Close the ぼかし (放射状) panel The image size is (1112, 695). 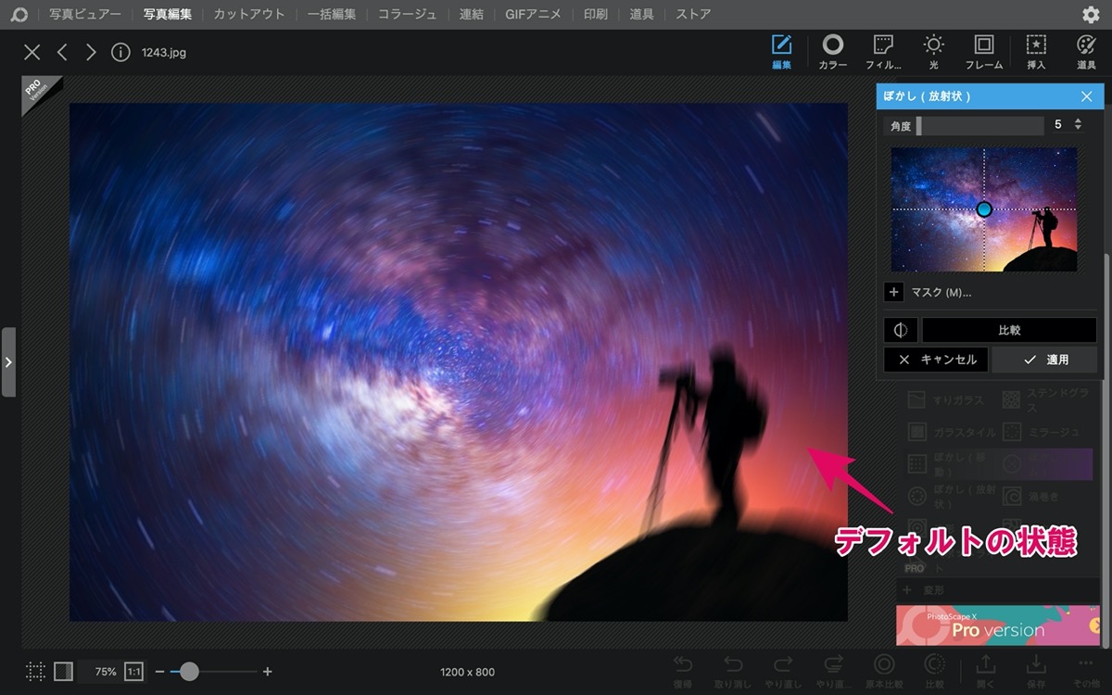1087,96
